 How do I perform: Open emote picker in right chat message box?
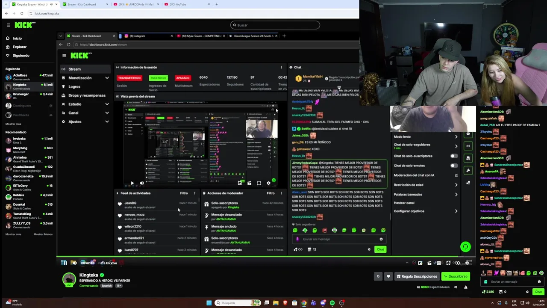point(539,282)
